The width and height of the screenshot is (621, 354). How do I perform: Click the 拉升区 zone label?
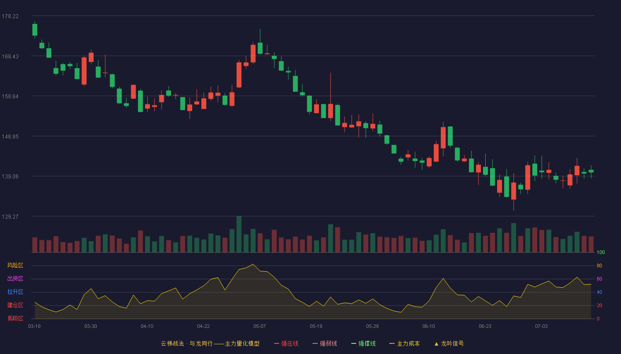[x=15, y=292]
